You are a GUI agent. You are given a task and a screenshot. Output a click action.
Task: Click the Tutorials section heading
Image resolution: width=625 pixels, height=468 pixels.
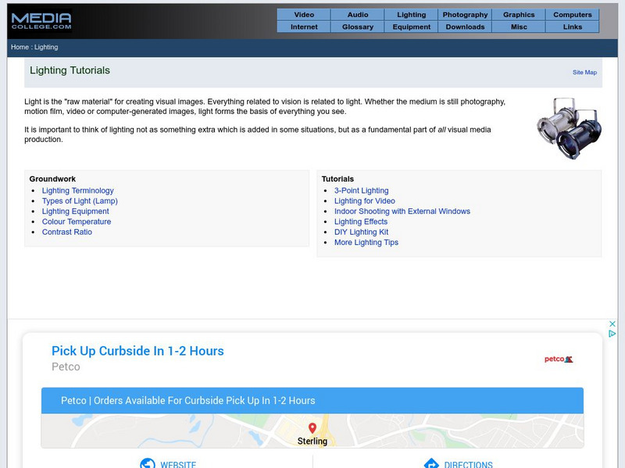click(x=337, y=179)
